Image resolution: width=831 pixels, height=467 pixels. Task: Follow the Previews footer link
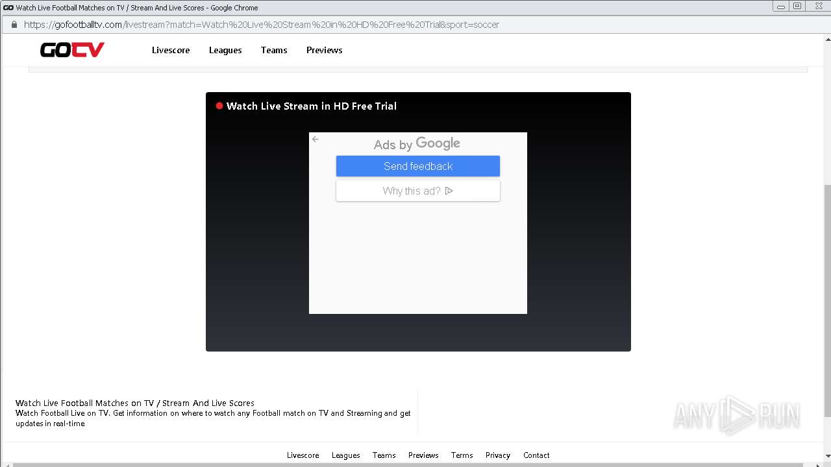pos(423,455)
